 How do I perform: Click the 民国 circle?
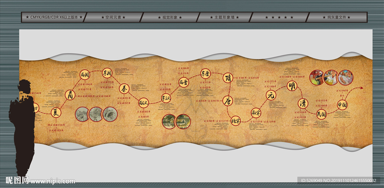[321, 114]
